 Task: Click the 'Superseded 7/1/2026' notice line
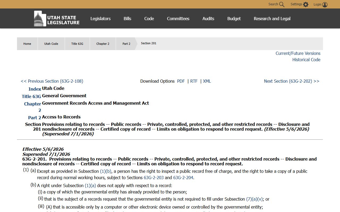coord(46,154)
